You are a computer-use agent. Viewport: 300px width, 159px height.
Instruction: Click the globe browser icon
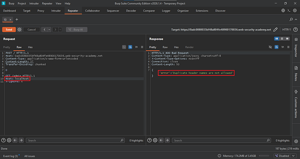283,11
